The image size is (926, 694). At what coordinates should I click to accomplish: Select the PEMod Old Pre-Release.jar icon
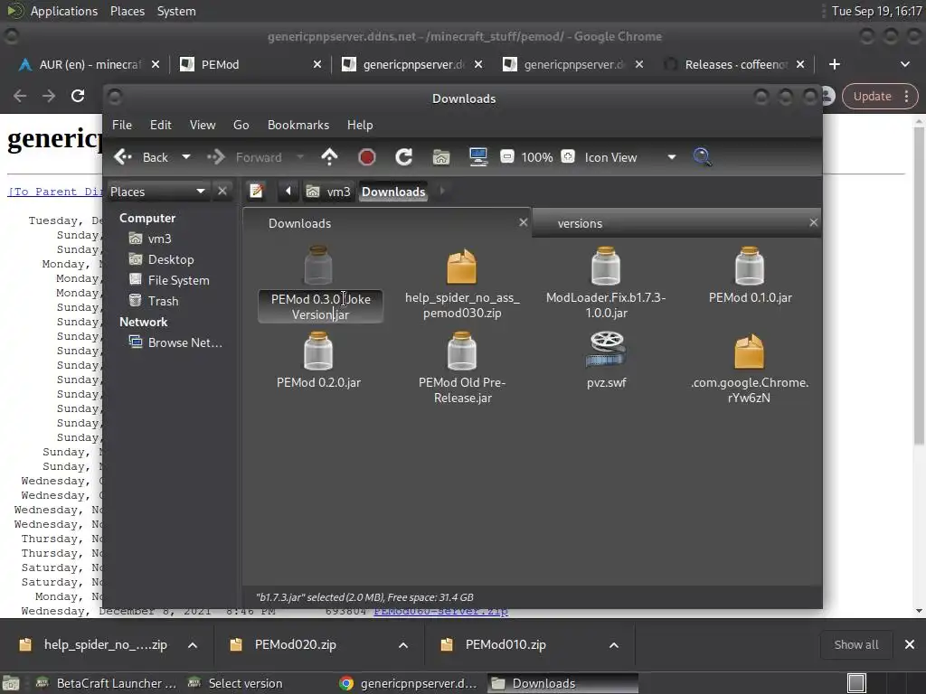462,352
